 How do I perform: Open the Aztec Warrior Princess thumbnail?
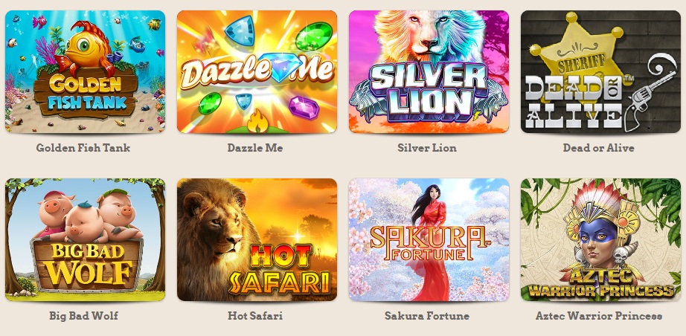[x=600, y=240]
